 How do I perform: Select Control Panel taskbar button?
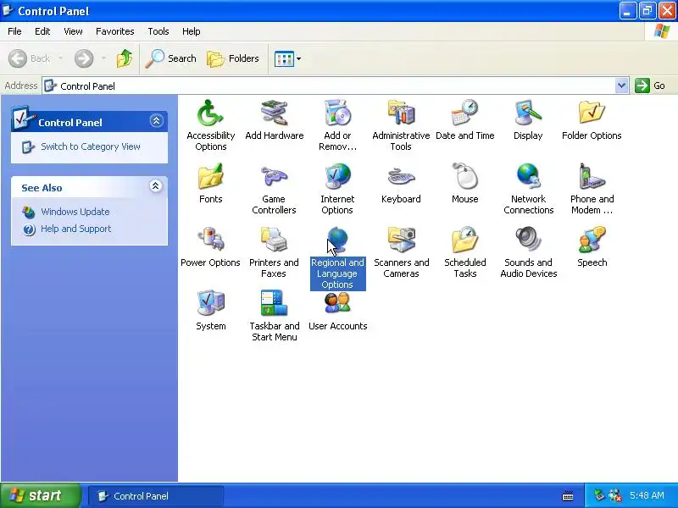(156, 496)
